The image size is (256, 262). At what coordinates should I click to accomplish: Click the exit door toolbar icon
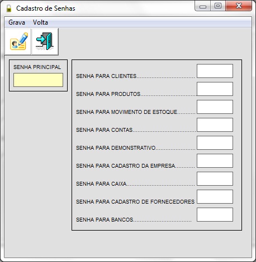coord(45,42)
